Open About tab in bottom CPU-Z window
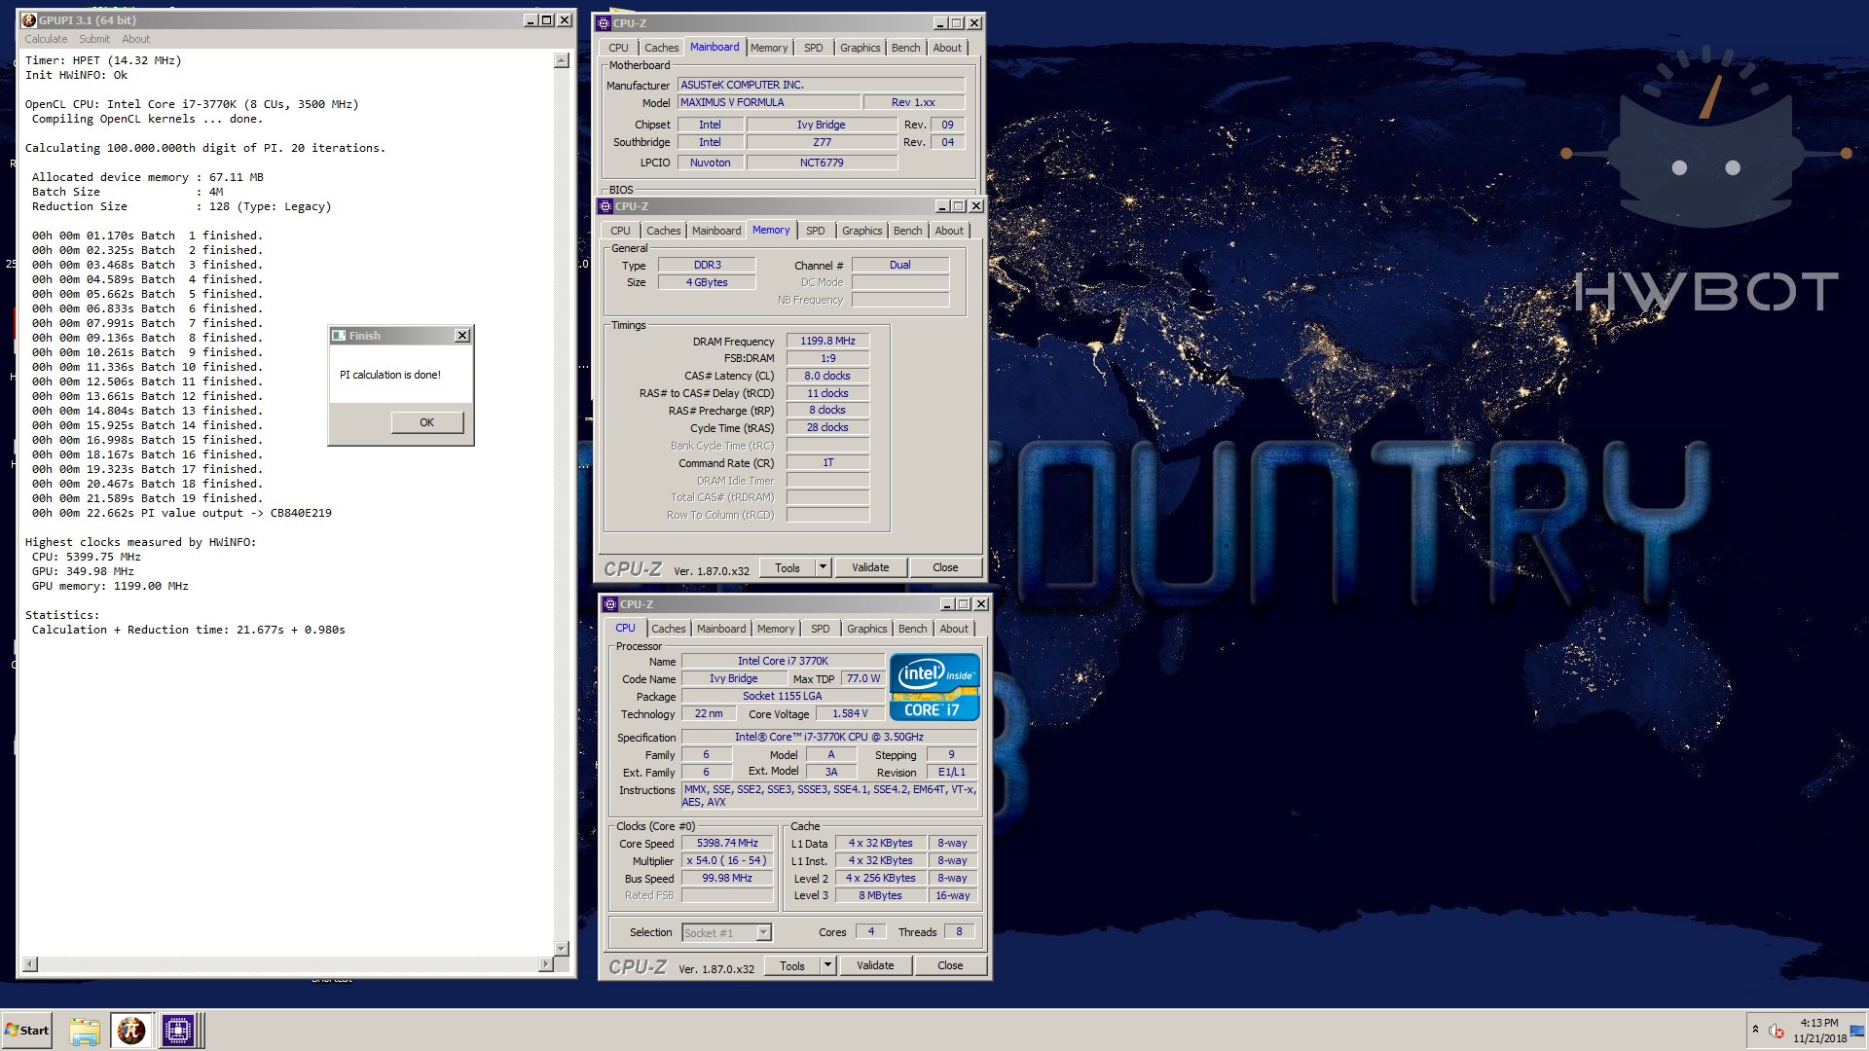This screenshot has width=1869, height=1051. click(954, 629)
